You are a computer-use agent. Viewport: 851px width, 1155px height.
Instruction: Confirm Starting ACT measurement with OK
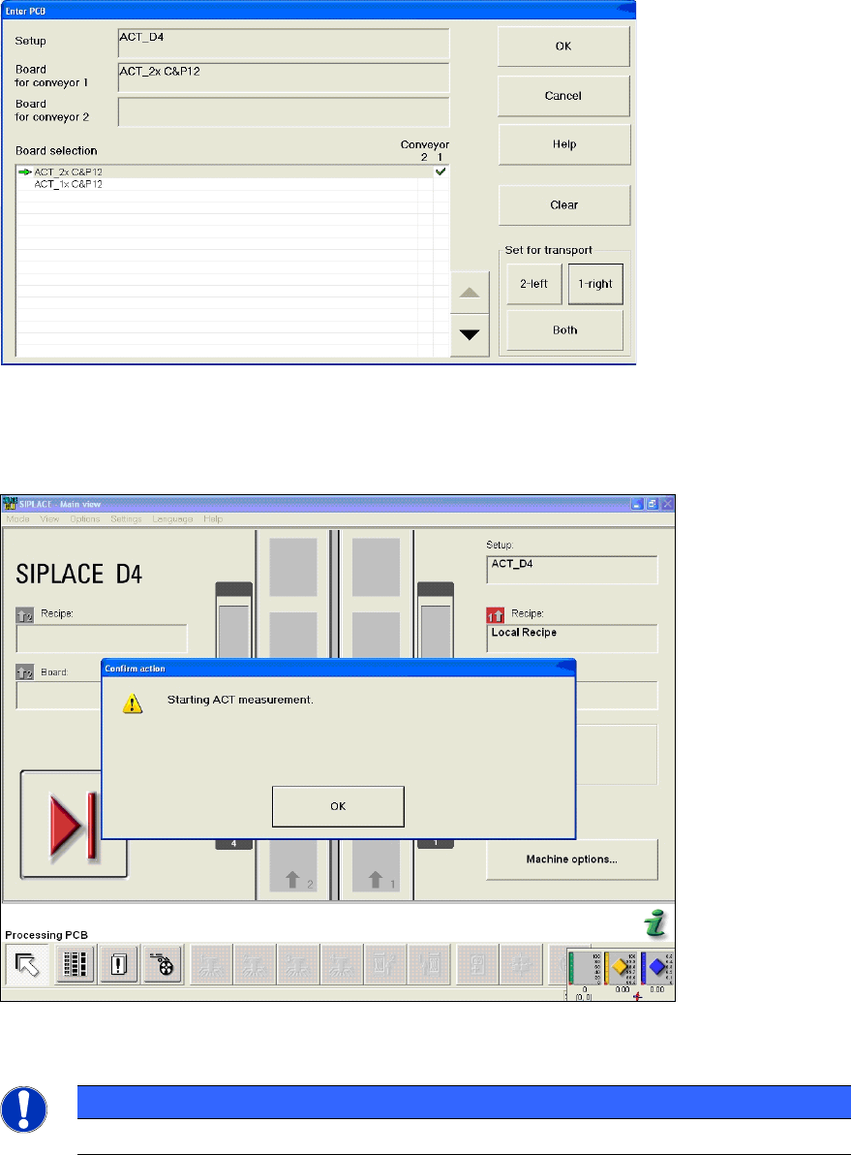click(x=338, y=806)
